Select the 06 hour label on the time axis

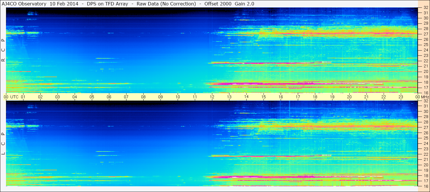(x=109, y=97)
